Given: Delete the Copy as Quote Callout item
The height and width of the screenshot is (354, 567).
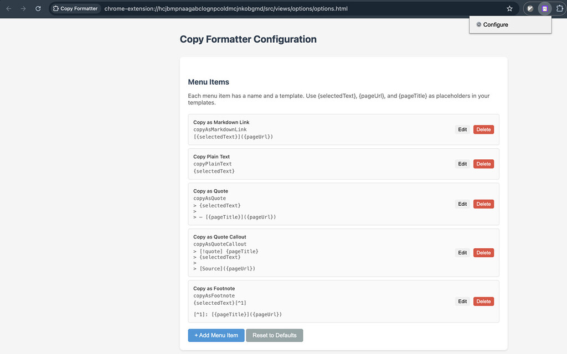Looking at the screenshot, I should (483, 252).
